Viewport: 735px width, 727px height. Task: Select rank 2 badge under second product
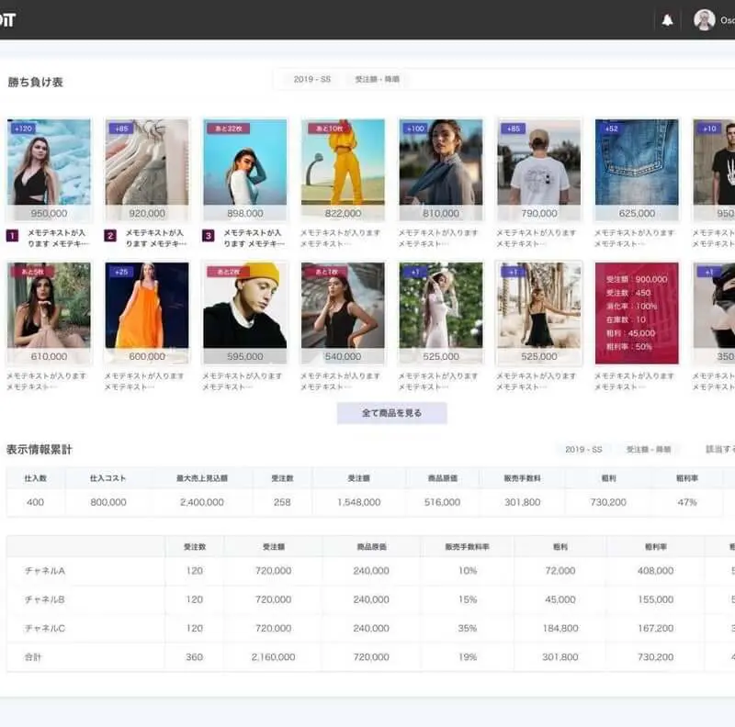click(x=110, y=236)
